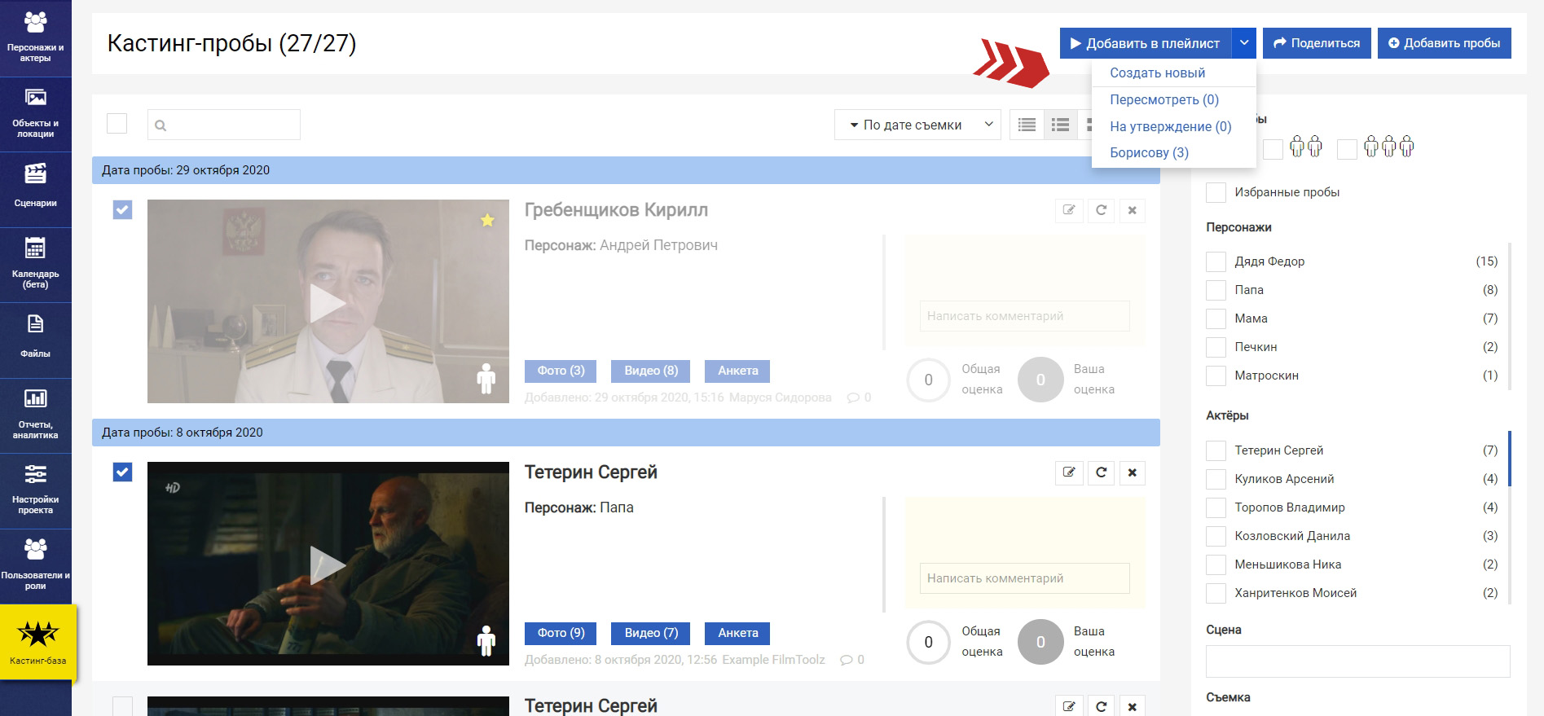The image size is (1544, 716).
Task: Click comment field for Тетерин Папа
Action: coord(1025,578)
